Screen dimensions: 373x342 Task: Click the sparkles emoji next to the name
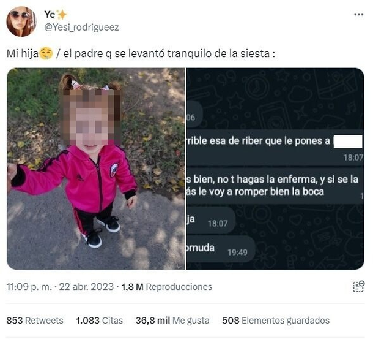click(62, 15)
